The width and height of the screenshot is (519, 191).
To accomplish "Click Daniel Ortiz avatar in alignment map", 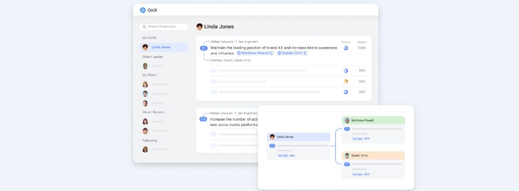I will tap(347, 156).
